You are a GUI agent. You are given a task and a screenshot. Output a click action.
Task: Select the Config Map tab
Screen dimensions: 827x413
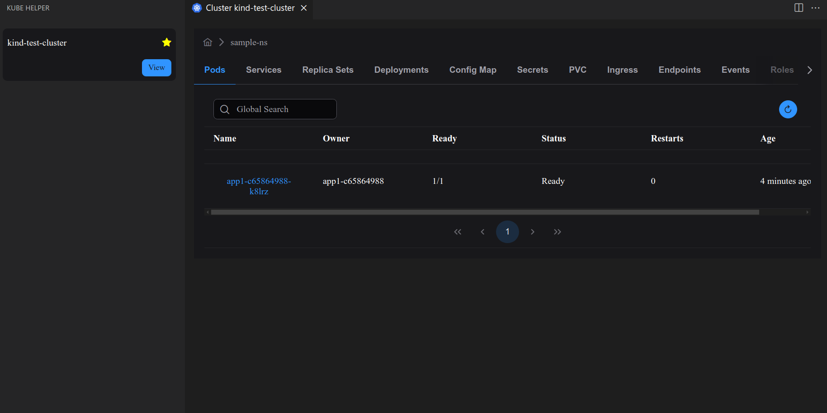tap(473, 70)
